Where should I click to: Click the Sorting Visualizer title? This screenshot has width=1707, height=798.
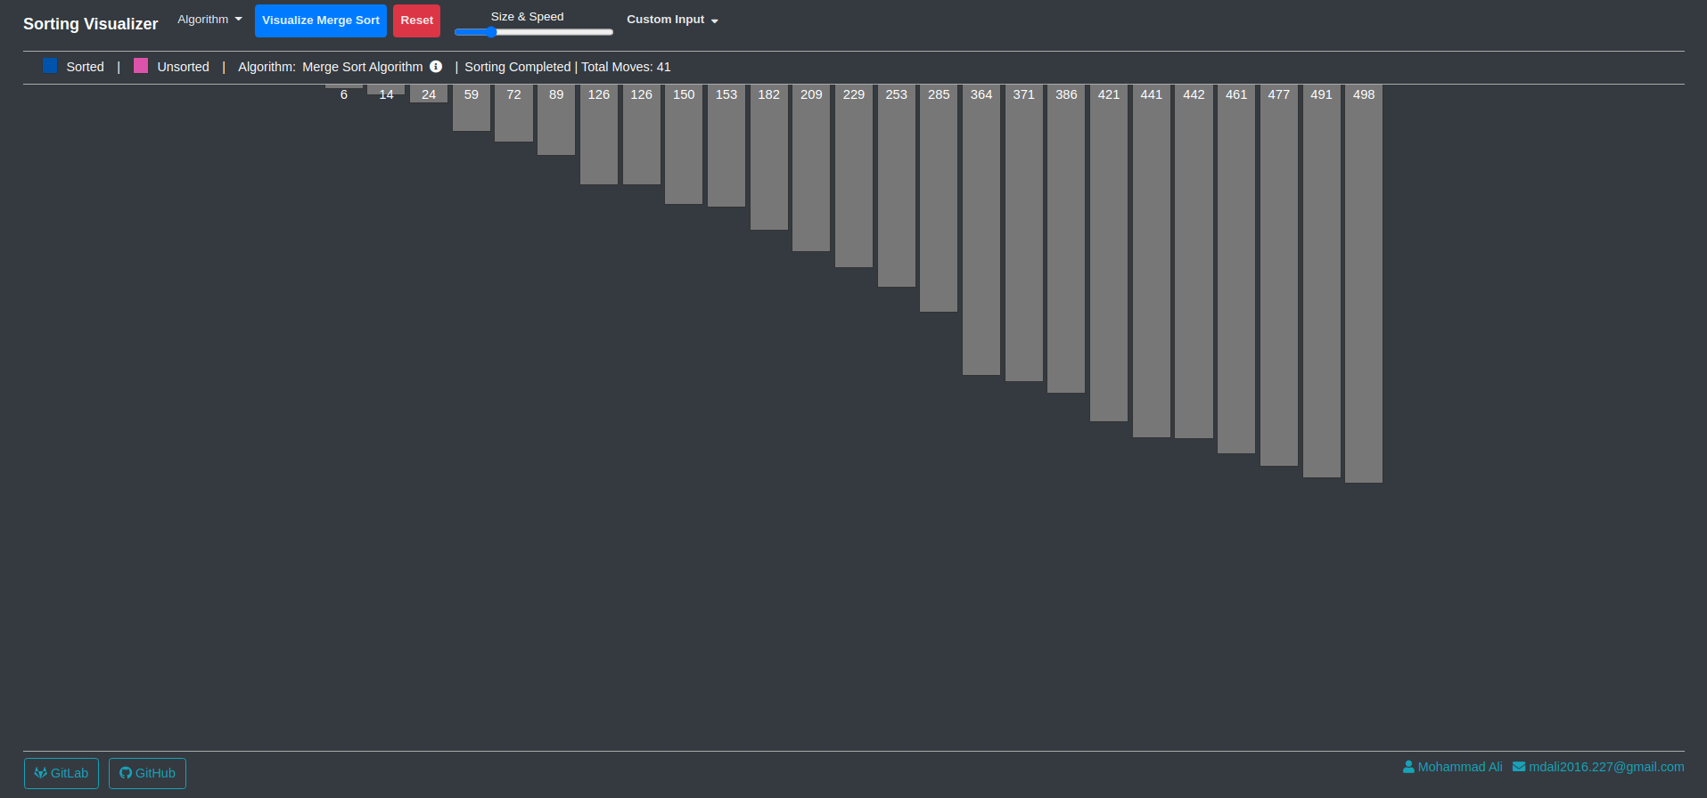click(x=90, y=24)
